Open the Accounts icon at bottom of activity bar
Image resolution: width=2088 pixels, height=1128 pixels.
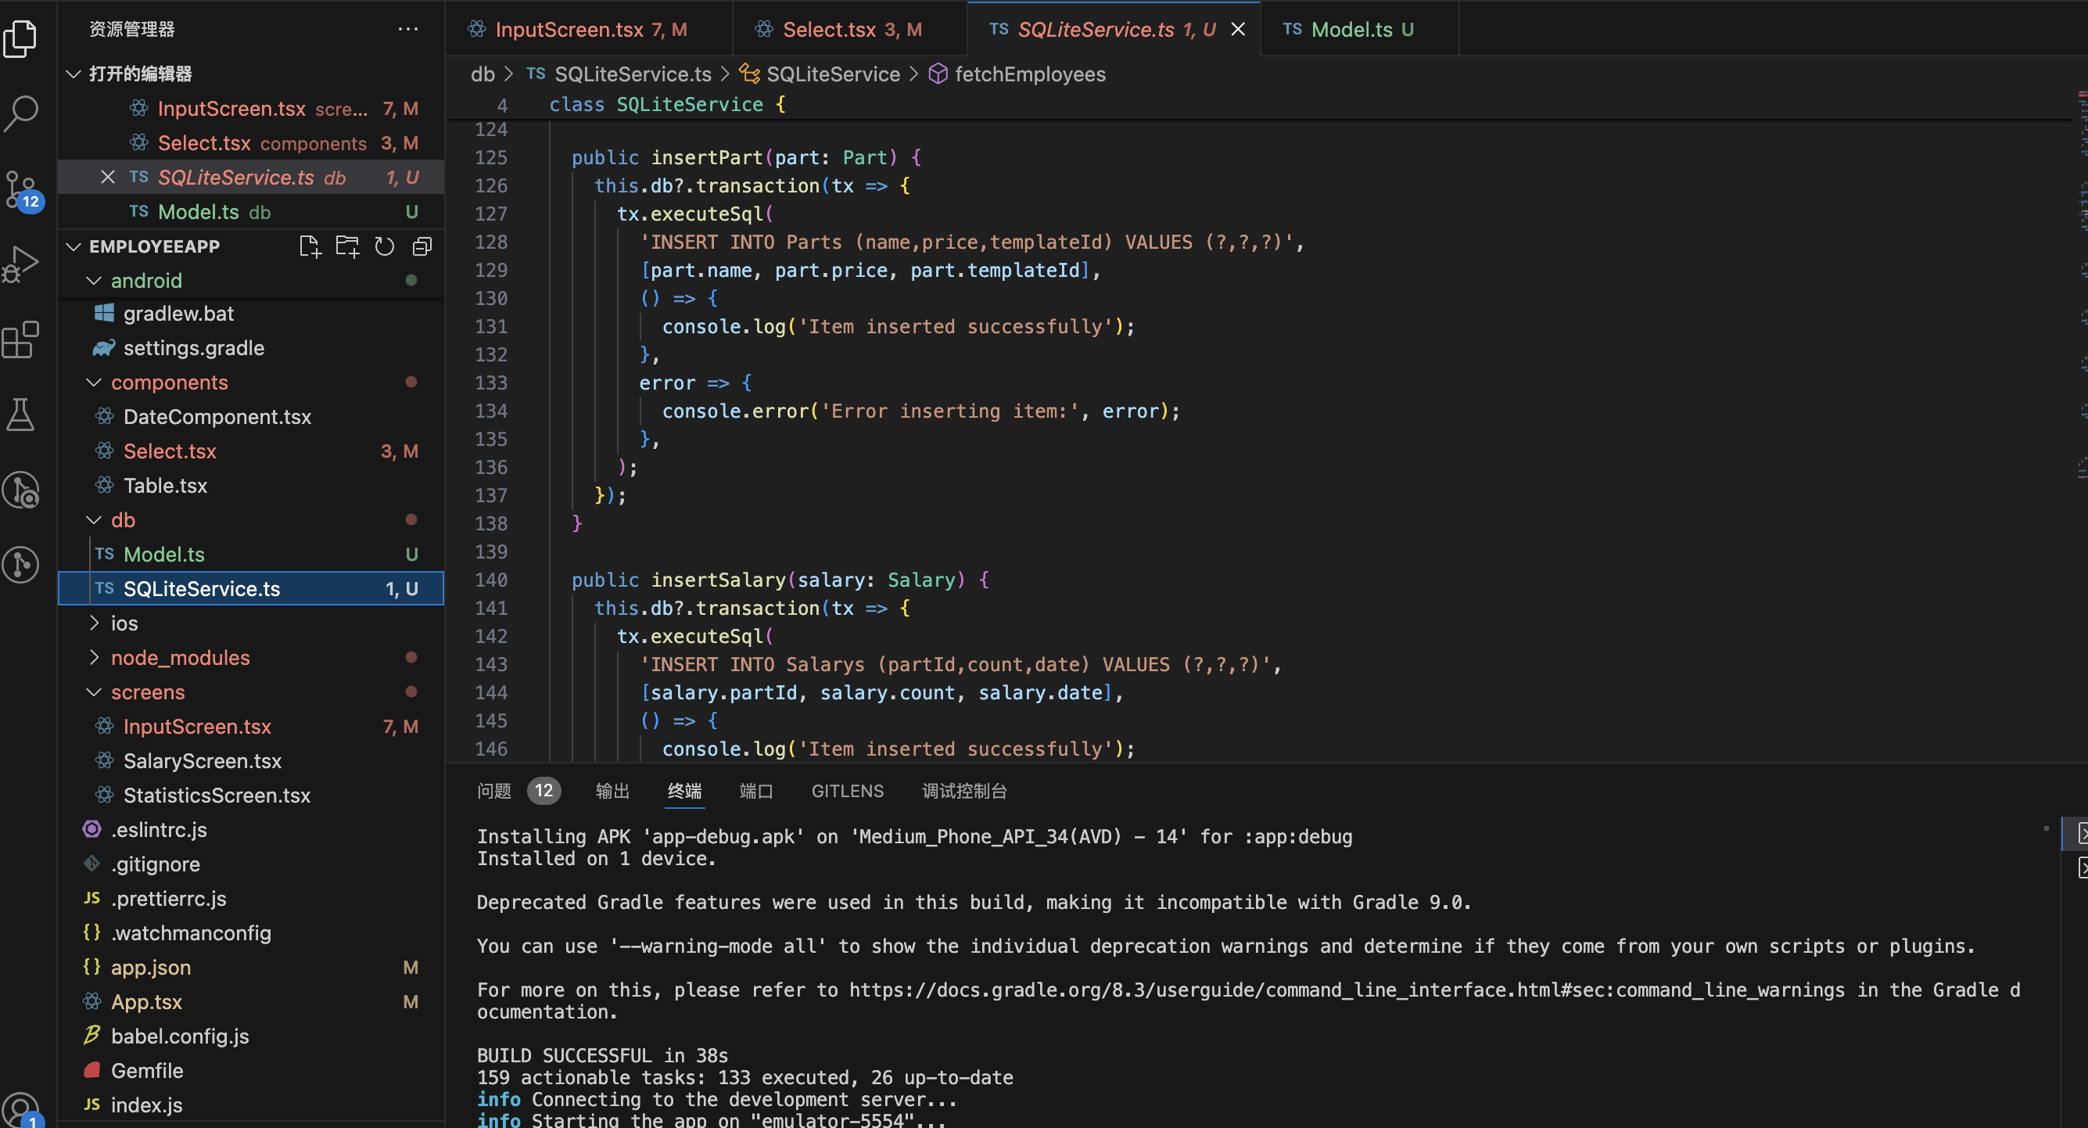coord(21,1108)
